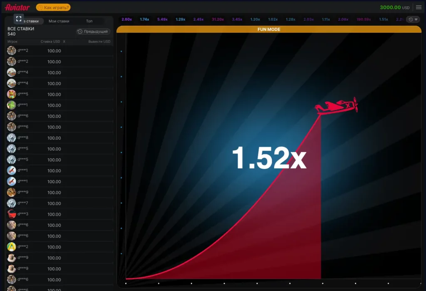The height and width of the screenshot is (291, 426).
Task: Select the 31.20x multiplier in history
Action: click(218, 20)
